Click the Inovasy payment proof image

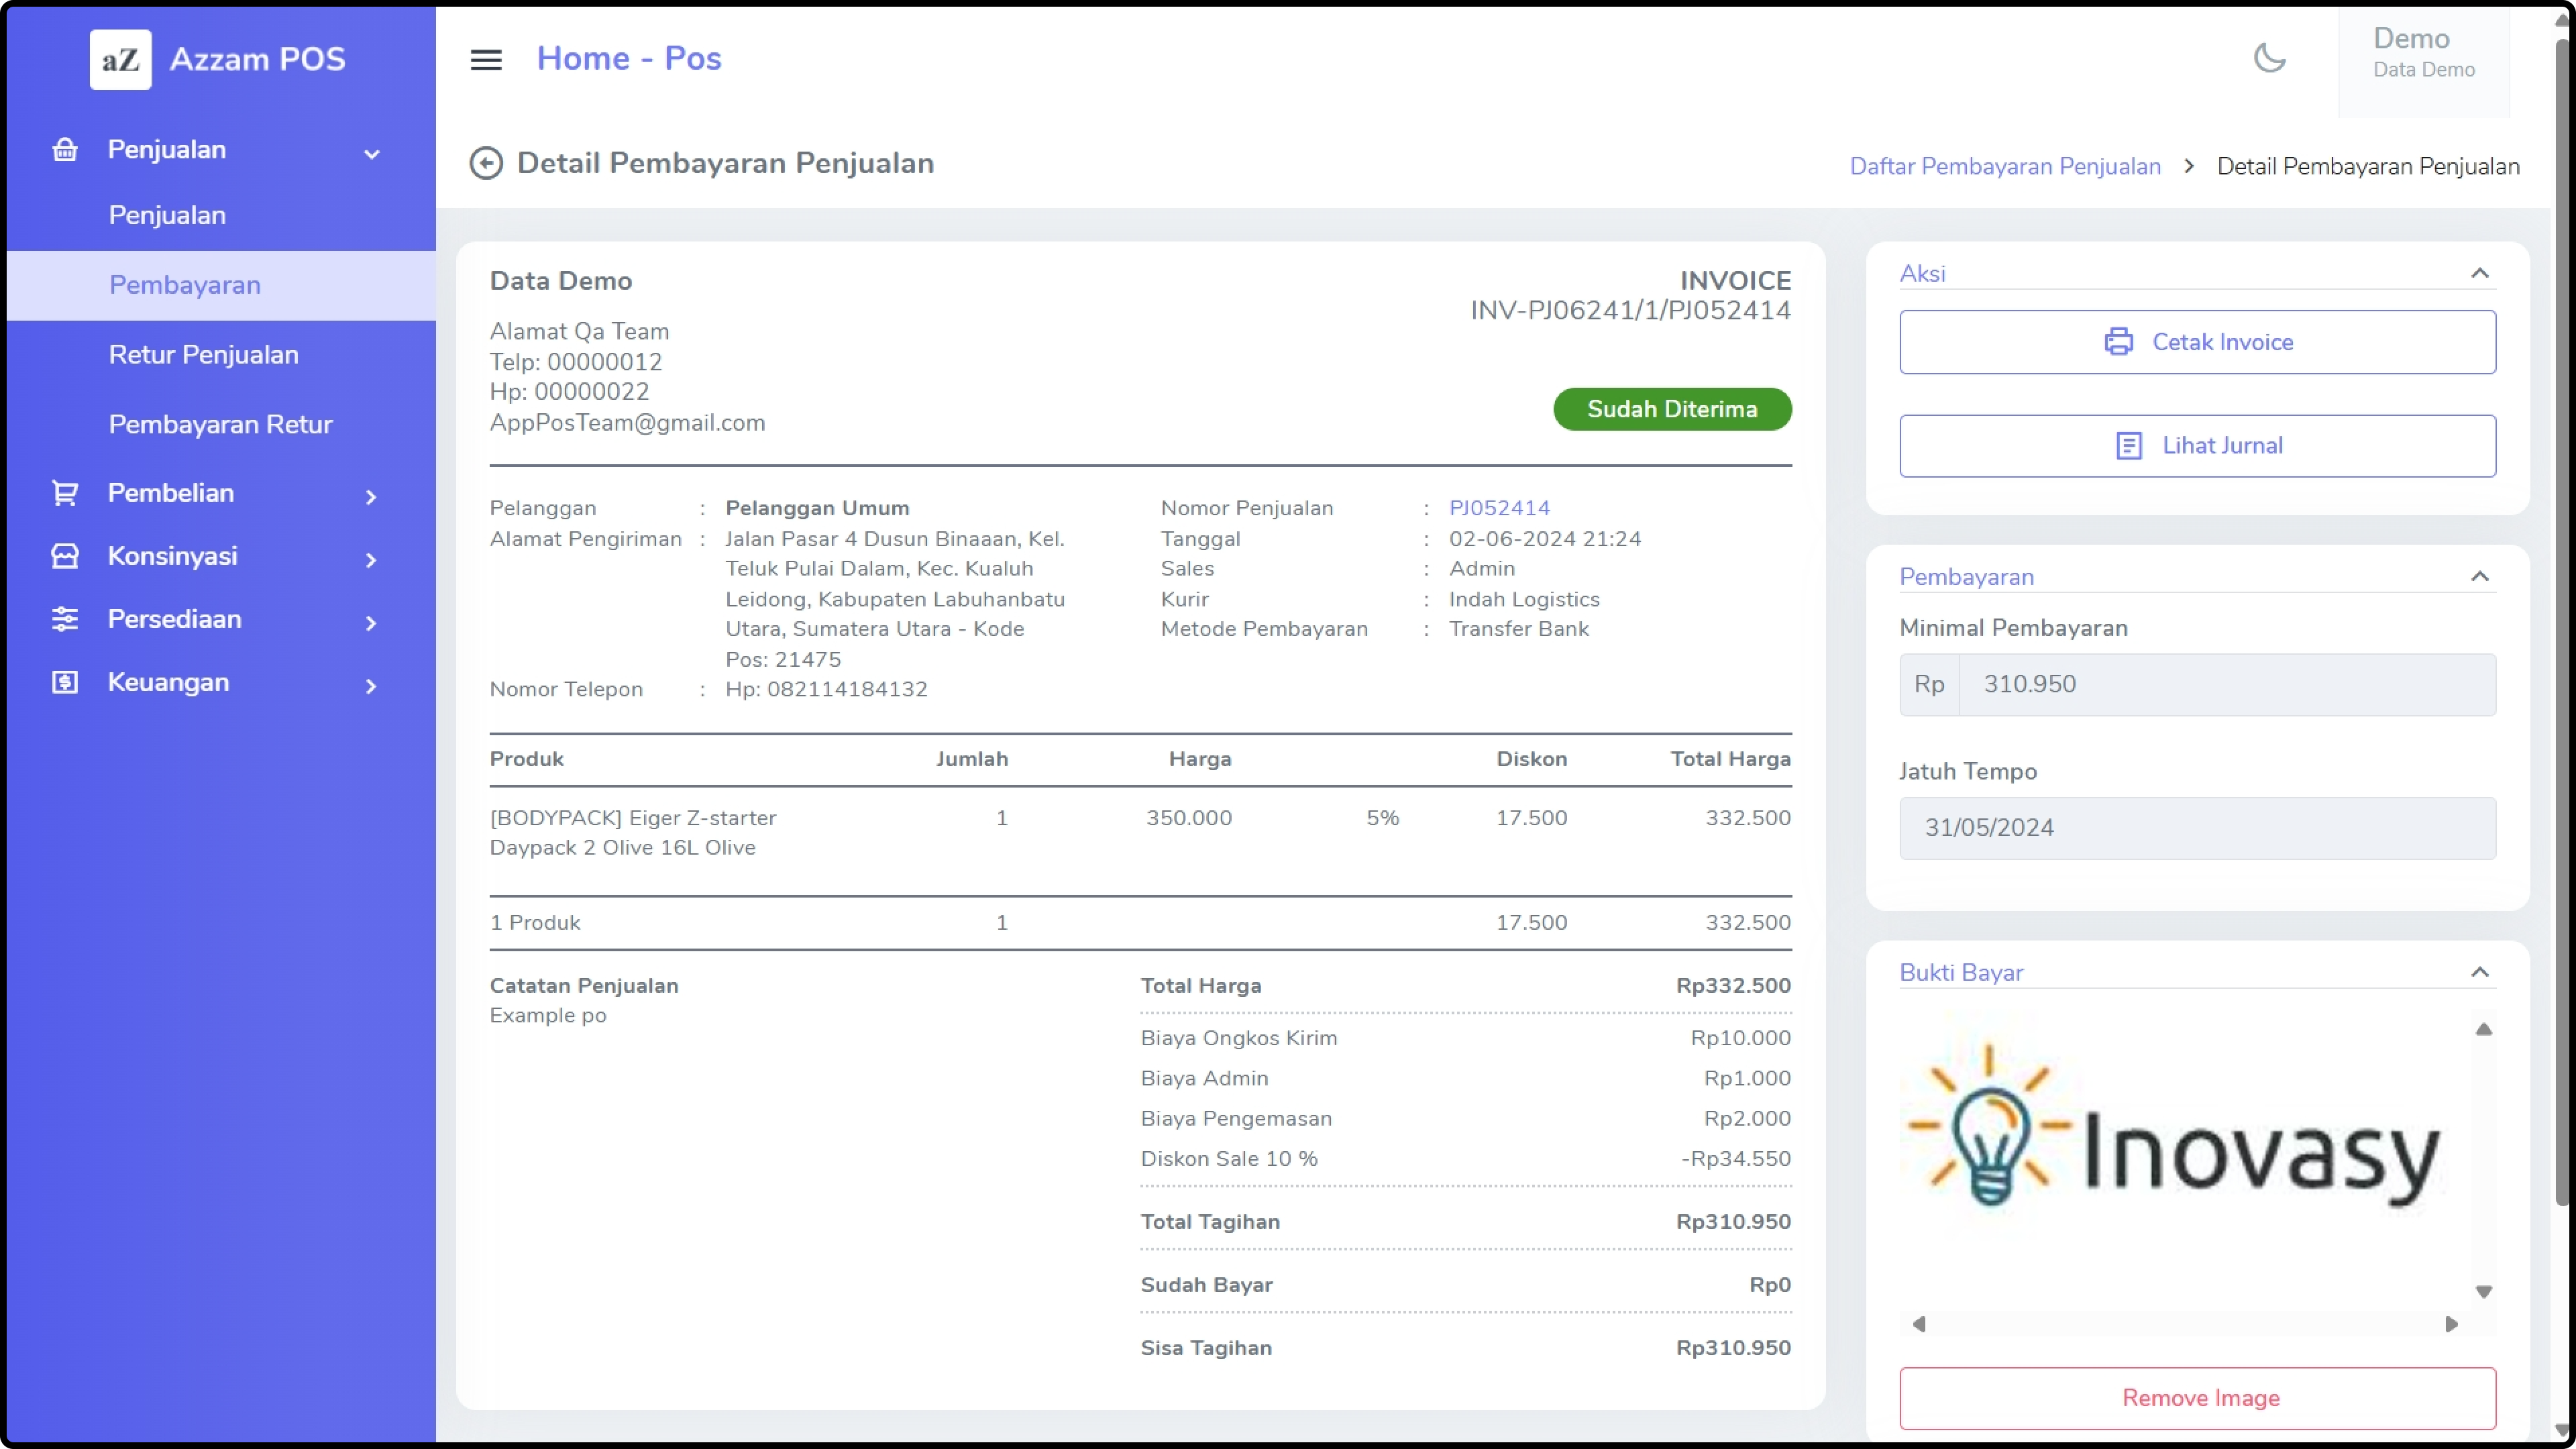click(x=2175, y=1140)
